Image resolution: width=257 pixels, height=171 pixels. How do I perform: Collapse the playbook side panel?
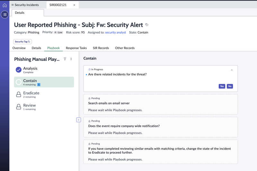[x=78, y=120]
